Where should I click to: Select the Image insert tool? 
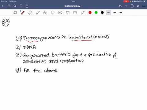click(68, 13)
